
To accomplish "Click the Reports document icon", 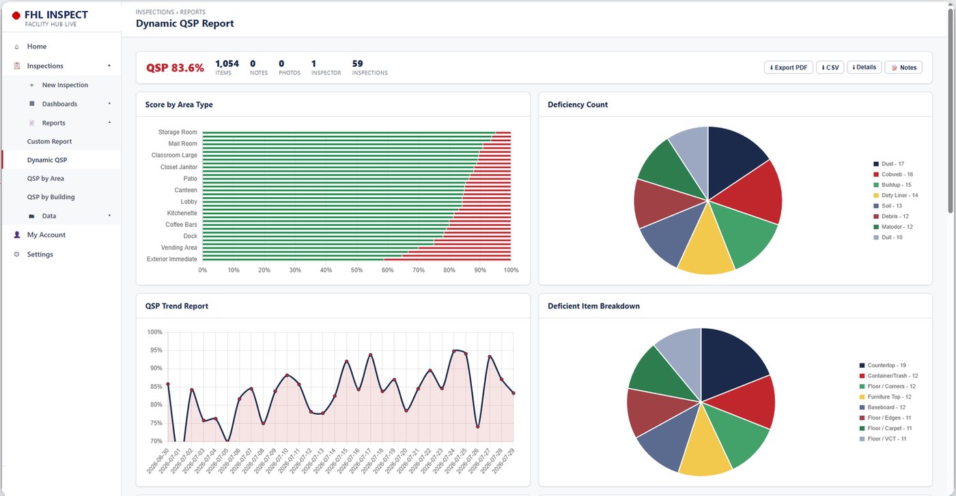I will click(31, 123).
